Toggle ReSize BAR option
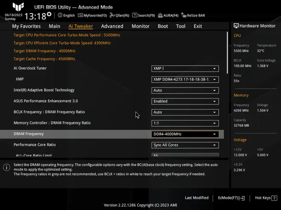 click(x=193, y=15)
